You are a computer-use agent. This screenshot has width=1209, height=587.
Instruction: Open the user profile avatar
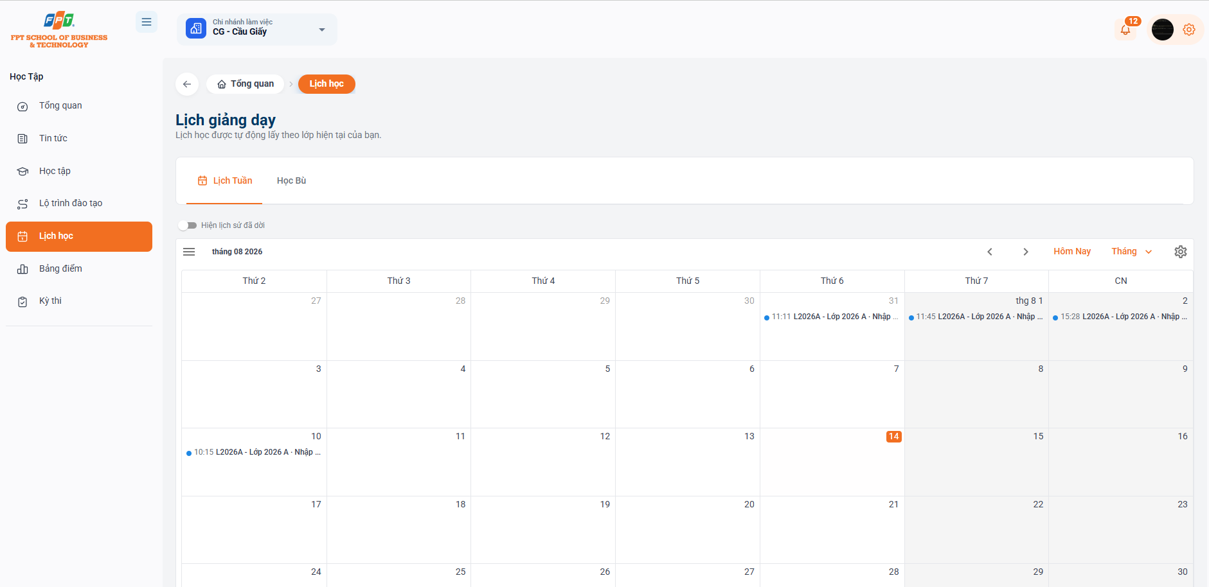pyautogui.click(x=1163, y=30)
